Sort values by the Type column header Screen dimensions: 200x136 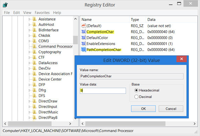coord(137,20)
